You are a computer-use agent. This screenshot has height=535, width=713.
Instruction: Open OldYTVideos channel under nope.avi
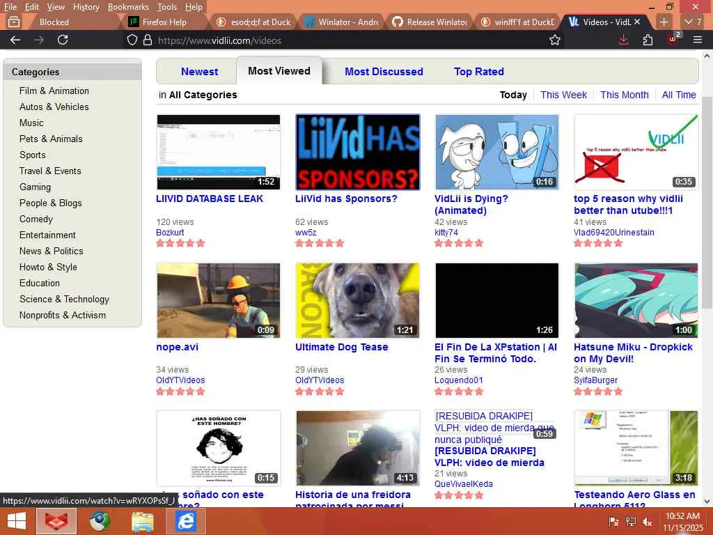[180, 380]
